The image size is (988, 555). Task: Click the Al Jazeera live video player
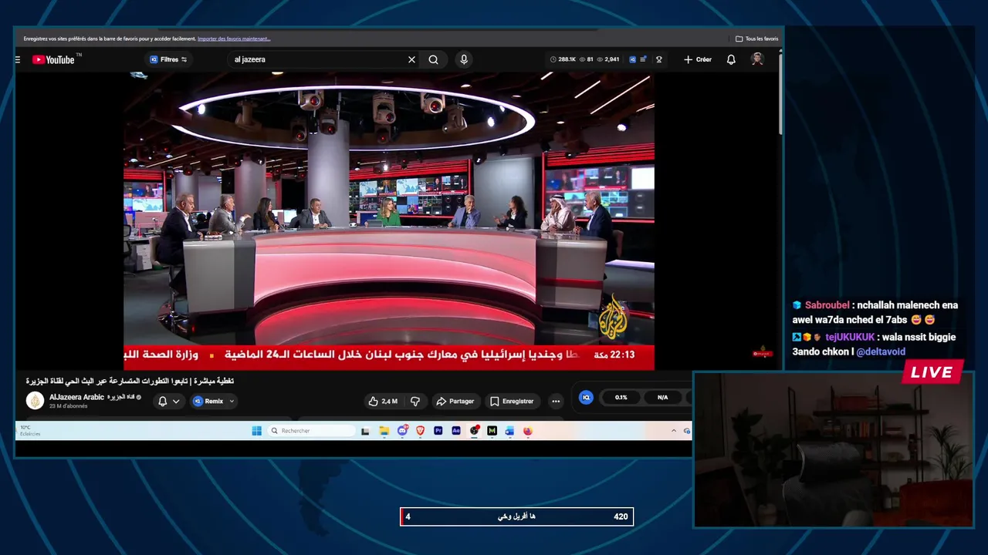pos(389,221)
